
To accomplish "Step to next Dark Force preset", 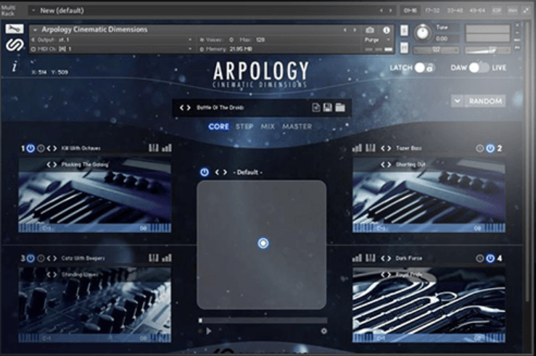I will tap(389, 258).
